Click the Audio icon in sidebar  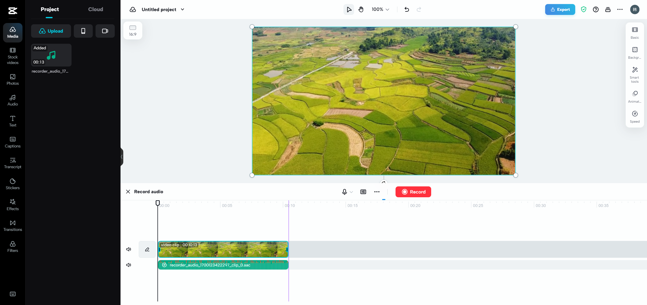coord(12,100)
